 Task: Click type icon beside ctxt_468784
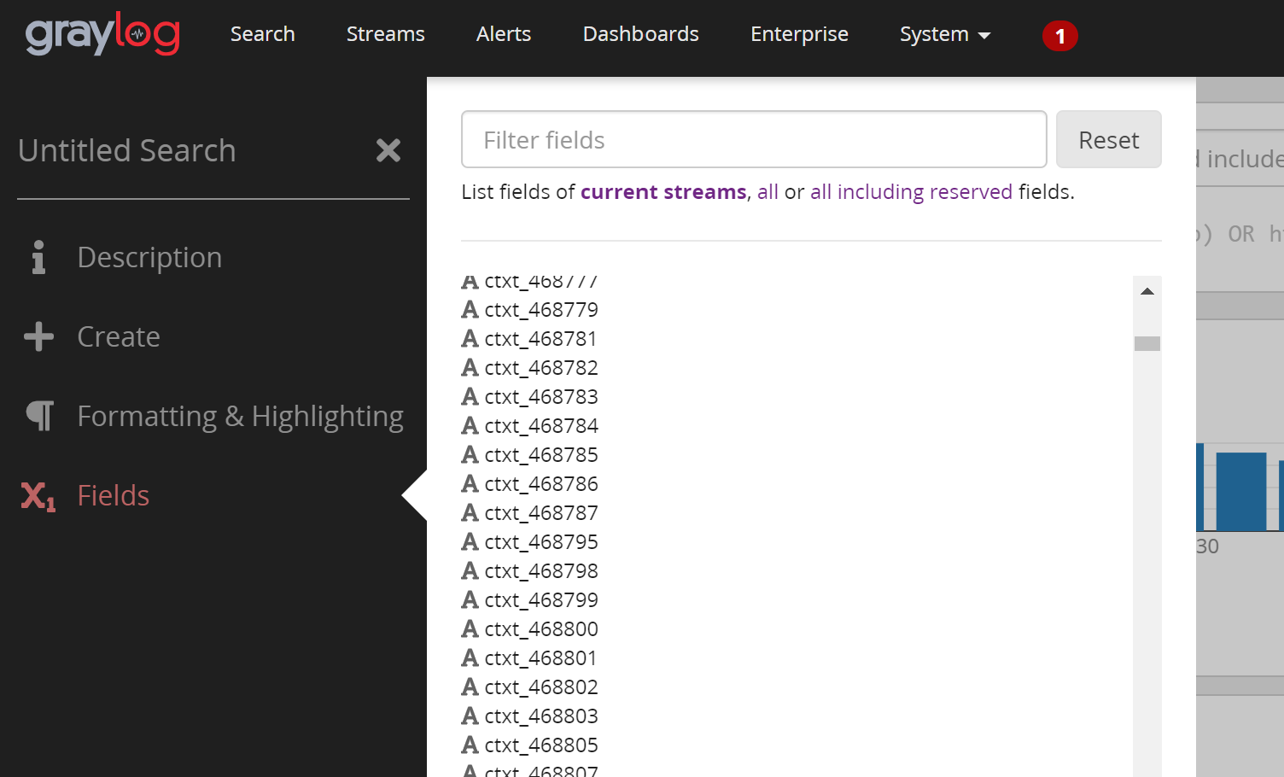470,426
